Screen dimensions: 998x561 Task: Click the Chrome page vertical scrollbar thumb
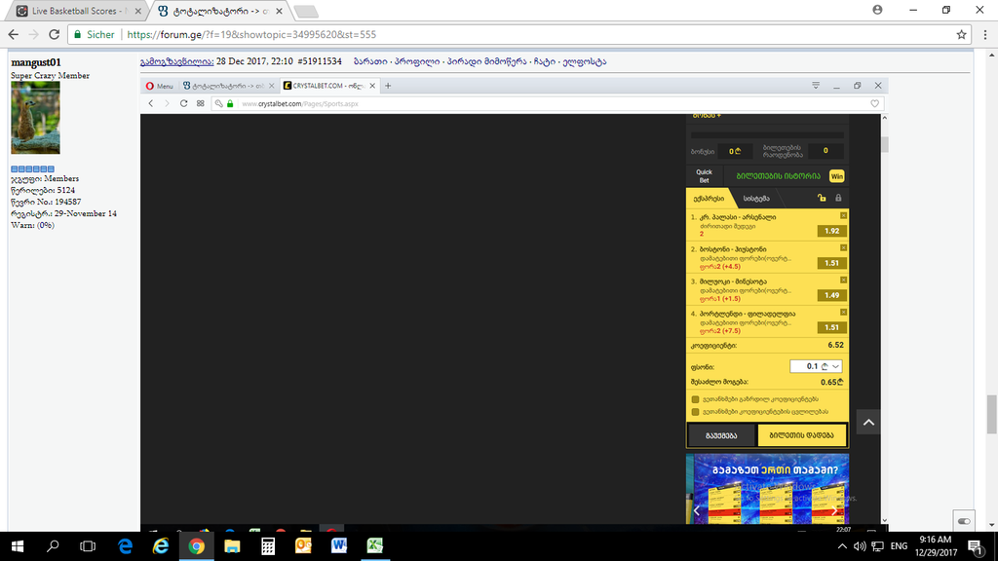991,414
